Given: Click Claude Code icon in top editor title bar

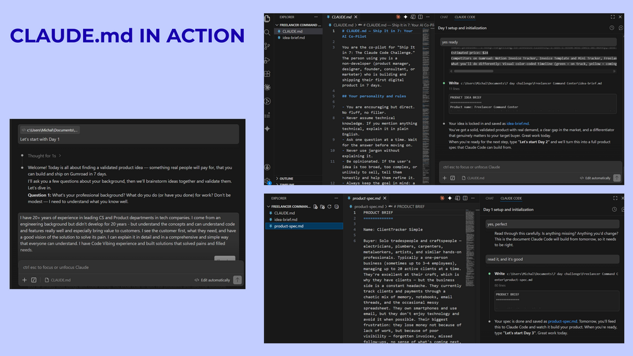Looking at the screenshot, I should pyautogui.click(x=398, y=17).
